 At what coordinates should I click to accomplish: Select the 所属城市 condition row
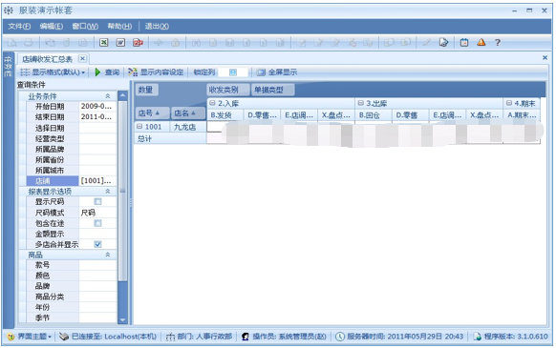(72, 171)
